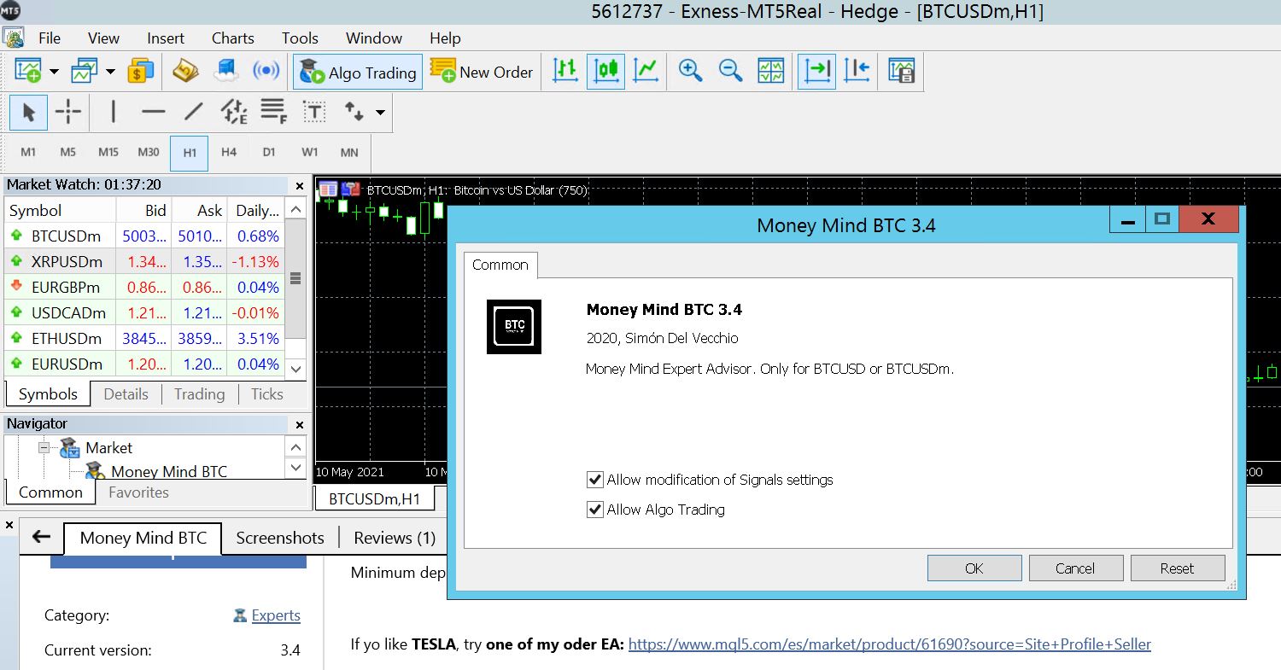
Task: Toggle chart auto scroll to the end
Action: (x=817, y=71)
